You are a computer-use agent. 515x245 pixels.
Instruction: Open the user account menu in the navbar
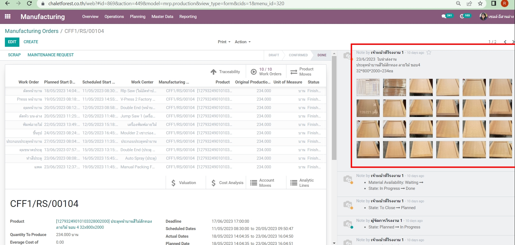pyautogui.click(x=496, y=17)
